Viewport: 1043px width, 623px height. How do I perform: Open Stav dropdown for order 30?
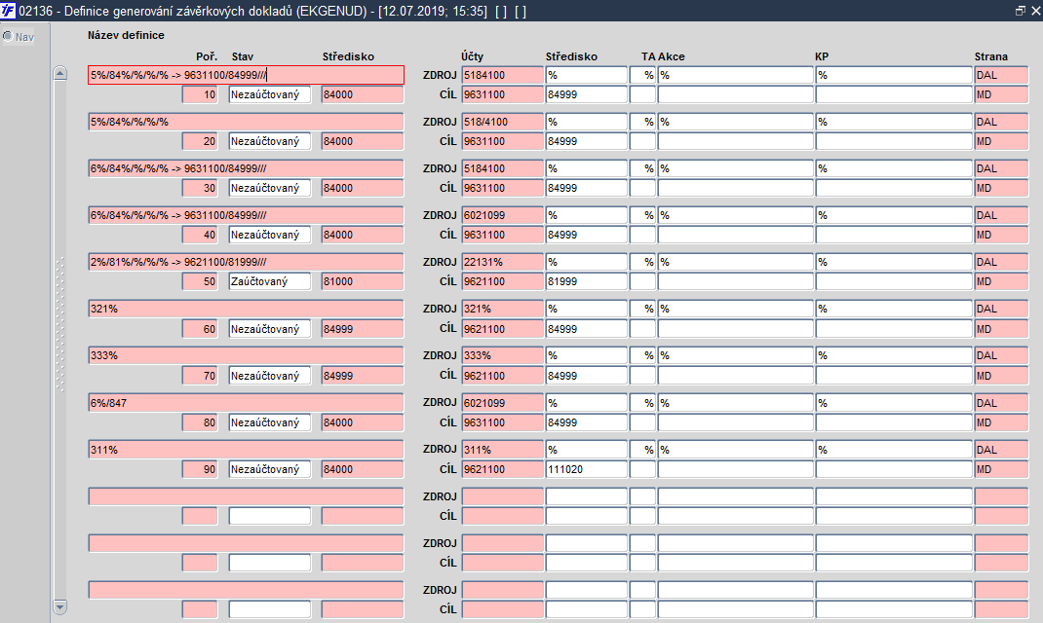[x=269, y=188]
